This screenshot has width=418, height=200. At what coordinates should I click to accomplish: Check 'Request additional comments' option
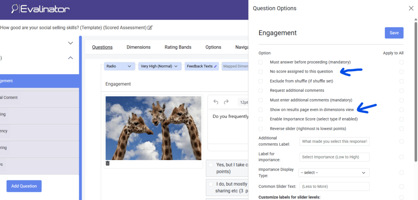coord(260,91)
